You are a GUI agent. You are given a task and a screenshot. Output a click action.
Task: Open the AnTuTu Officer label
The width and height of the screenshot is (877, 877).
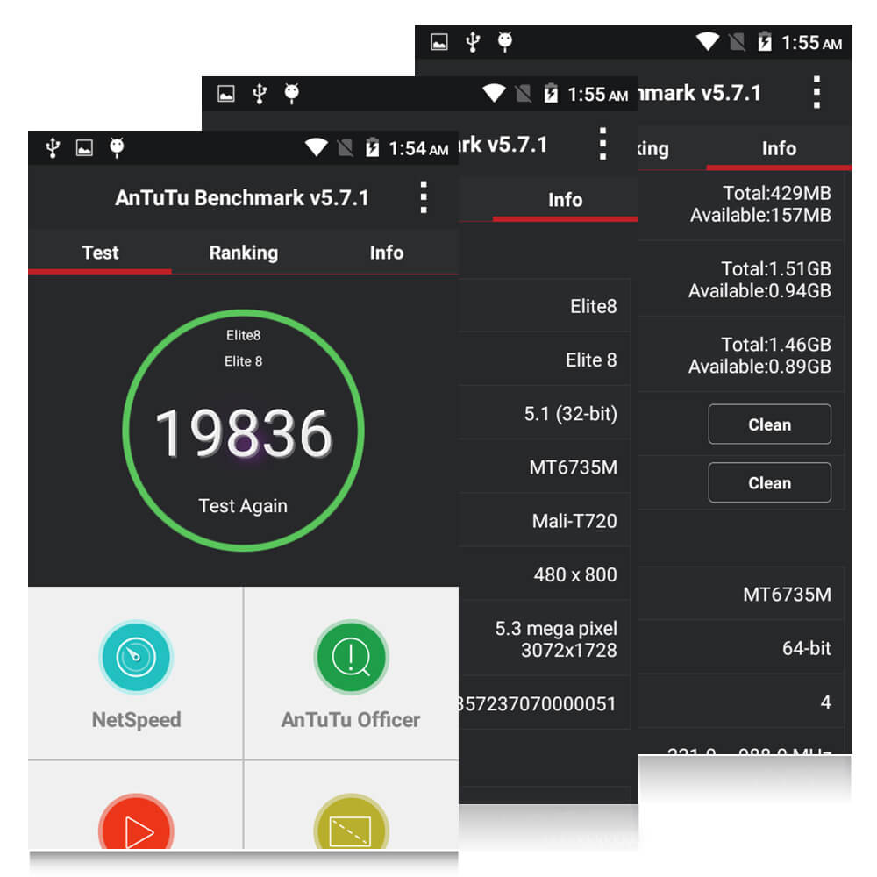(351, 719)
